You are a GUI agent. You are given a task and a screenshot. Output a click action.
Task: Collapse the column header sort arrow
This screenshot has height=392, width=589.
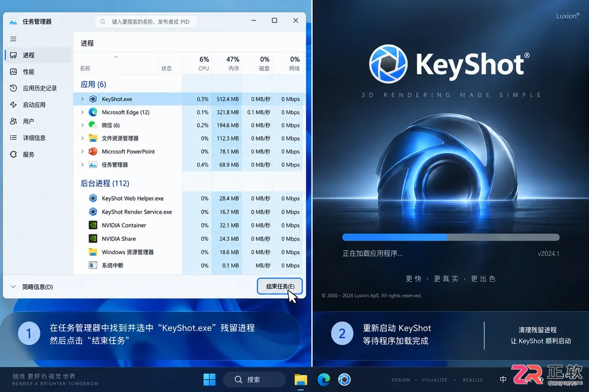(116, 57)
